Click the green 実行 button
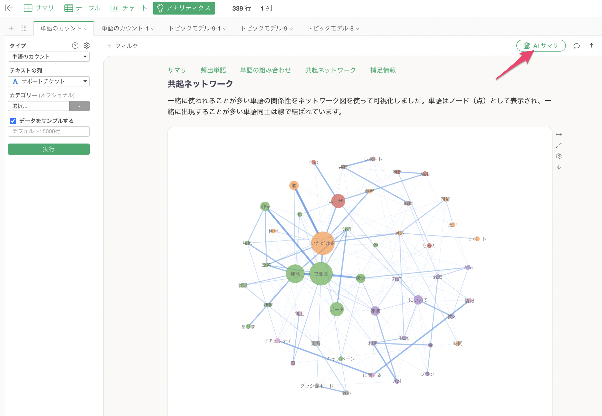This screenshot has height=416, width=602. pos(48,149)
